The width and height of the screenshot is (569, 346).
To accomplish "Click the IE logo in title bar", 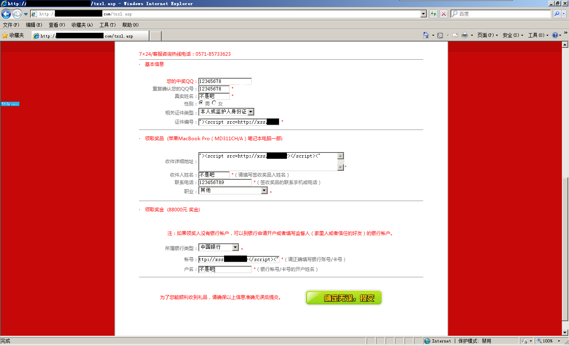I will tap(4, 4).
